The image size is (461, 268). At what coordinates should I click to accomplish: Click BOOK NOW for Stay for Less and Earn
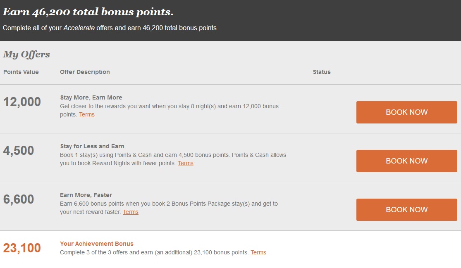click(x=406, y=161)
